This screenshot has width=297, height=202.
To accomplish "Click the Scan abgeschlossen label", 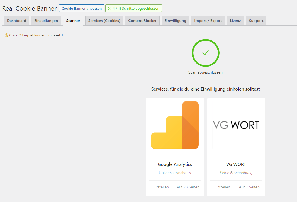I will 205,72.
